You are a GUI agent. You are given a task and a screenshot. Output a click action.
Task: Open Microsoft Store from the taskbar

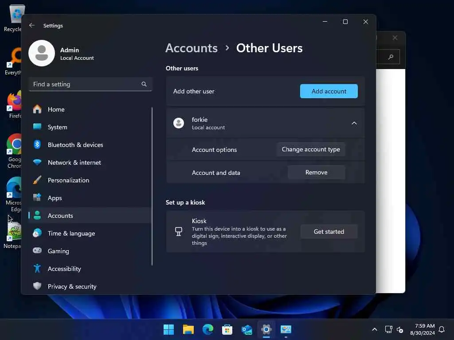(227, 329)
